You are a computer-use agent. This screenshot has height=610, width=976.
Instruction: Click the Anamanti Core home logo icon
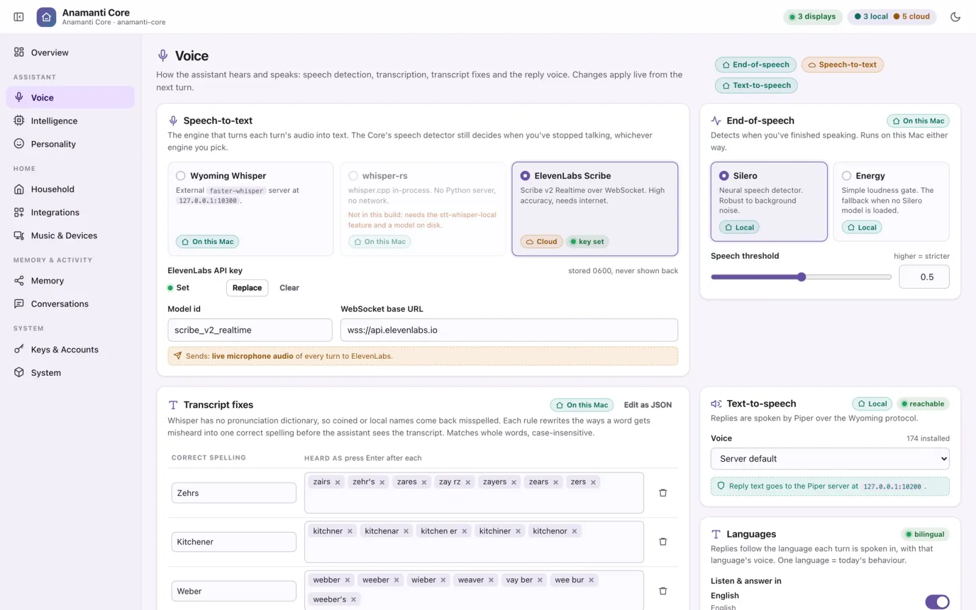pyautogui.click(x=46, y=17)
